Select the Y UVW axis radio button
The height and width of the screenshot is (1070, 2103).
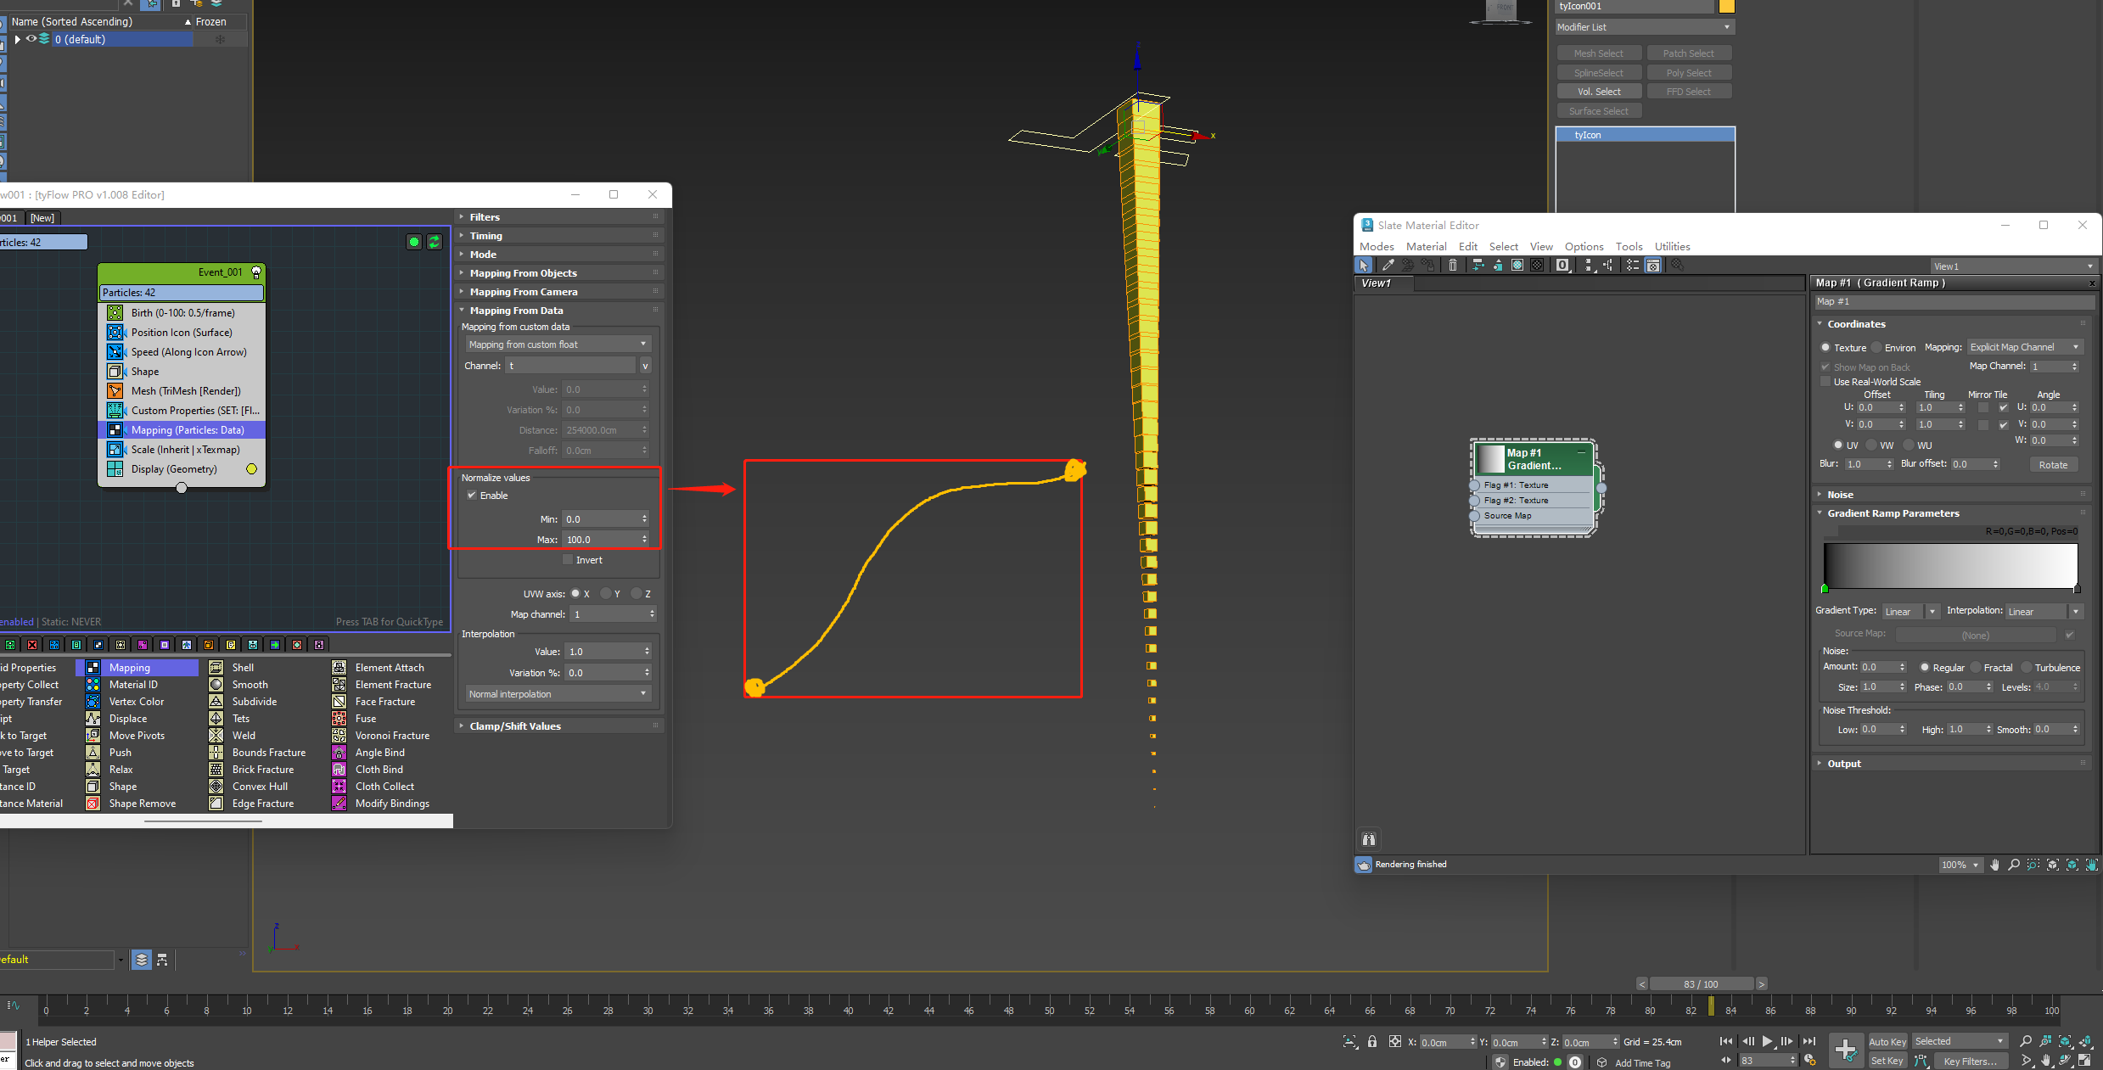coord(606,594)
